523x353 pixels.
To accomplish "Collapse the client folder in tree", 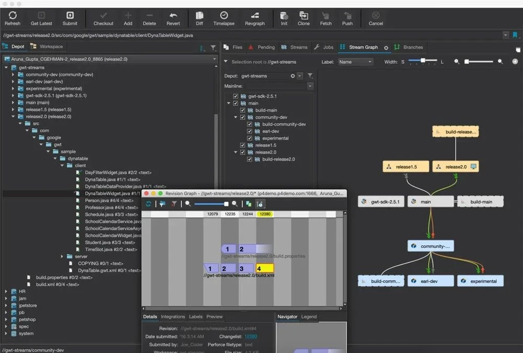I will pos(62,165).
